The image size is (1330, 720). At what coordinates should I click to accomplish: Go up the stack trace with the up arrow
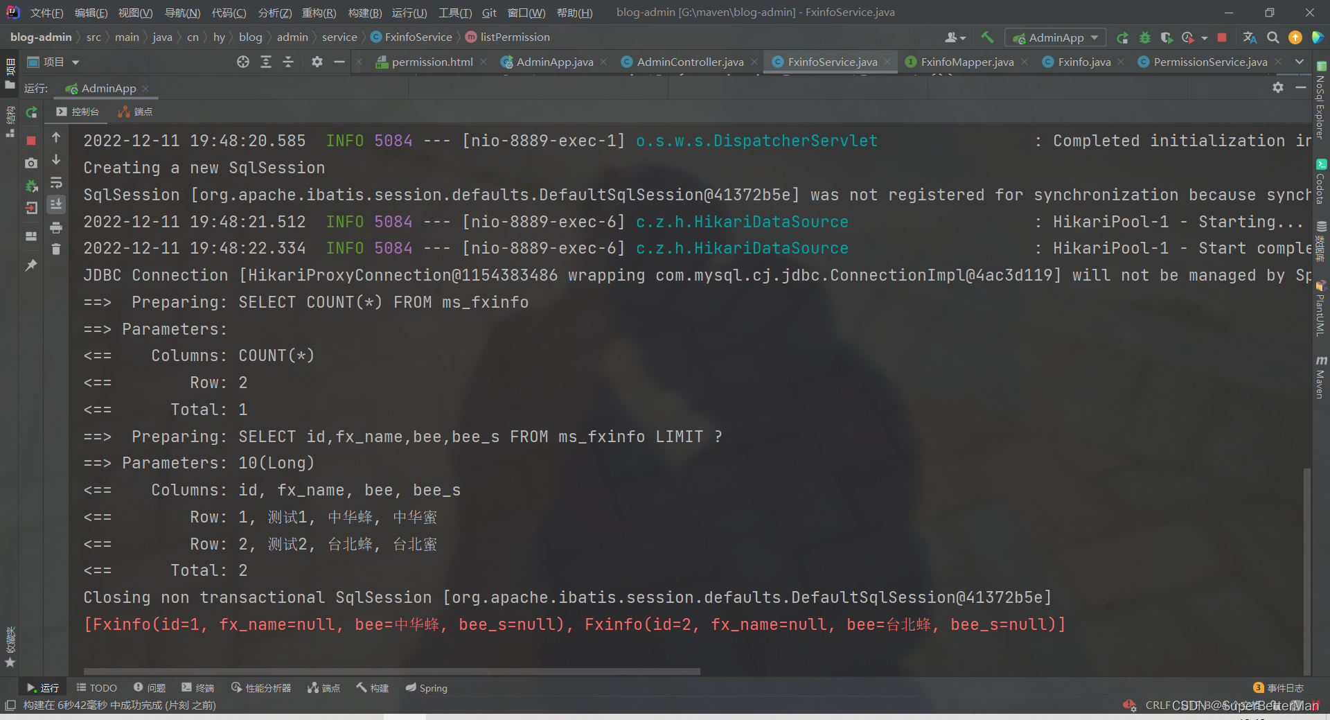point(56,138)
